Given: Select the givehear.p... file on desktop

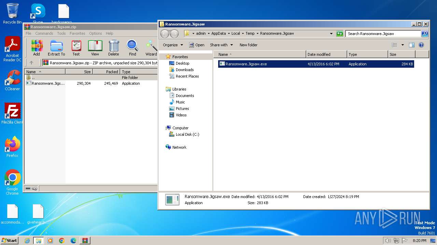Looking at the screenshot, I should pyautogui.click(x=38, y=214).
